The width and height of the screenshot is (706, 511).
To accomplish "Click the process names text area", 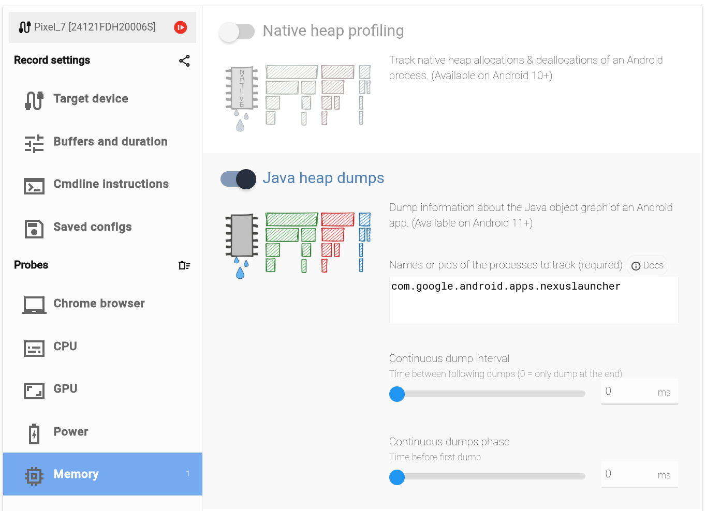I will (533, 300).
